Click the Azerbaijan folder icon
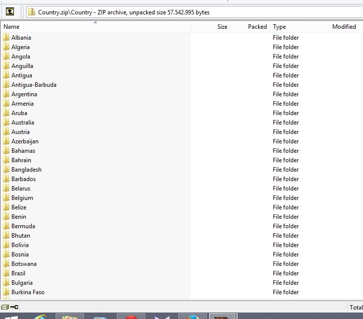363x319 pixels. pos(6,141)
